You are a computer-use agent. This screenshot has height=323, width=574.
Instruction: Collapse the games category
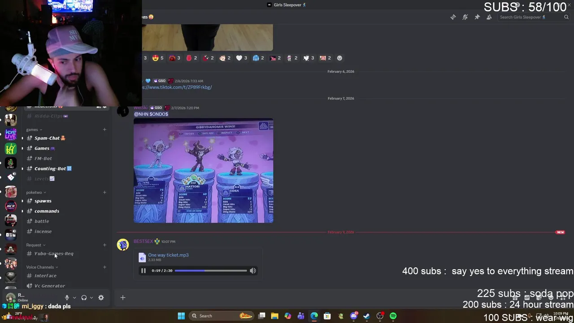(x=34, y=130)
